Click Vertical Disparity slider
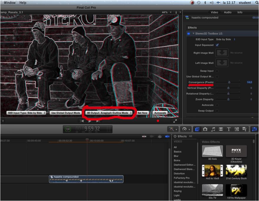 [228, 88]
